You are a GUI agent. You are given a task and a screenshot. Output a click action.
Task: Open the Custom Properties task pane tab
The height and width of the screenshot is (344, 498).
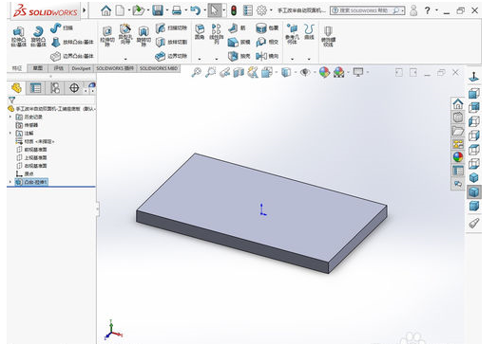[x=458, y=171]
